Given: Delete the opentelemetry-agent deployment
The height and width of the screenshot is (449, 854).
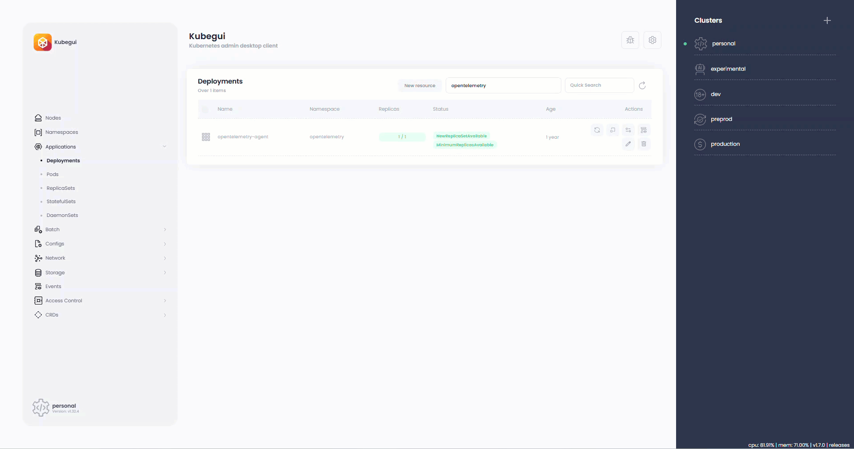Looking at the screenshot, I should 644,144.
